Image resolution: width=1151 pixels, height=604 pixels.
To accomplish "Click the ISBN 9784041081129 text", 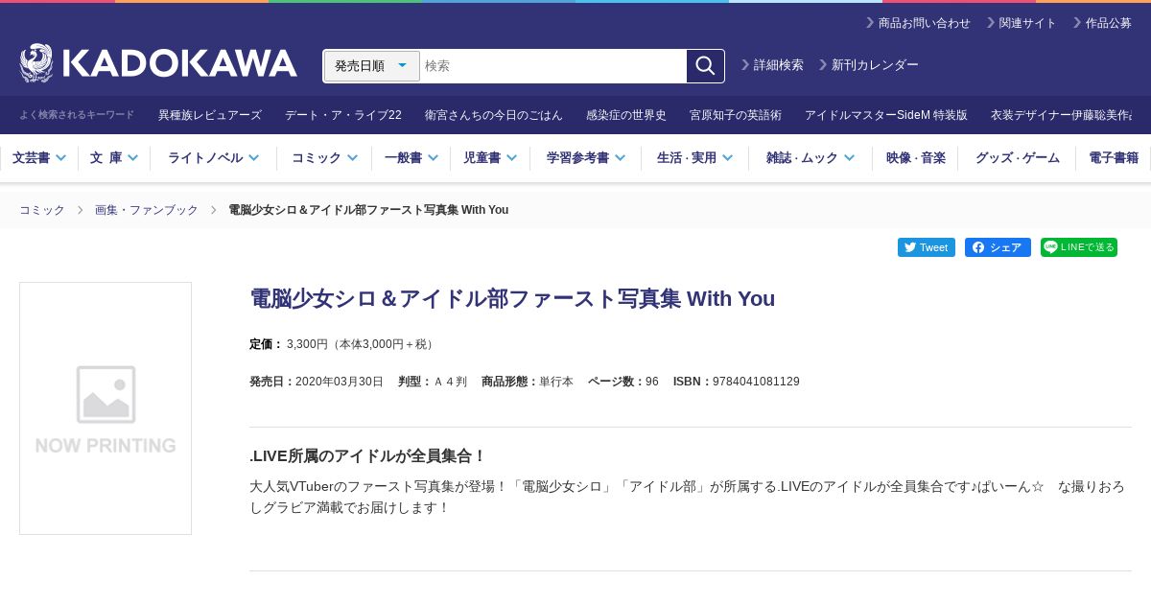I will point(736,382).
